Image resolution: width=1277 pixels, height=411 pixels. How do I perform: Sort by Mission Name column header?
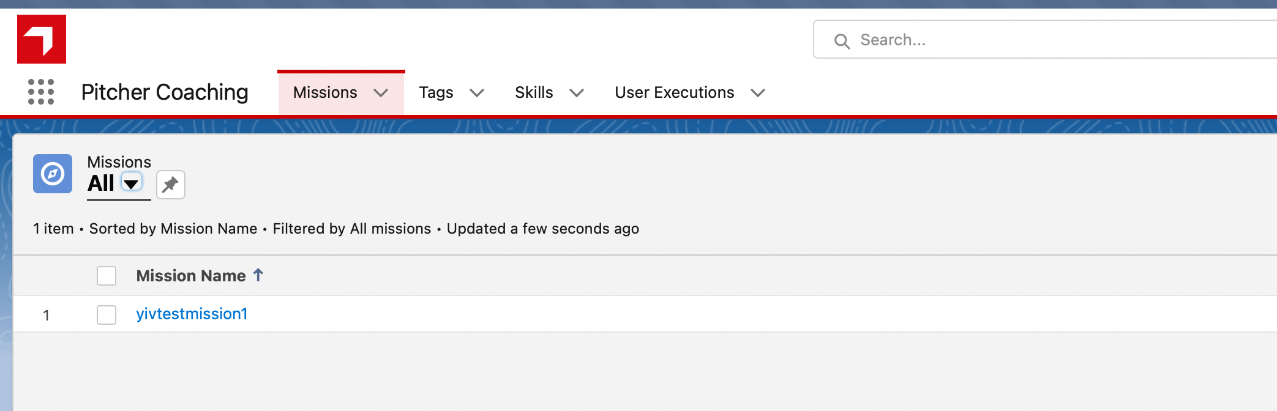tap(191, 276)
